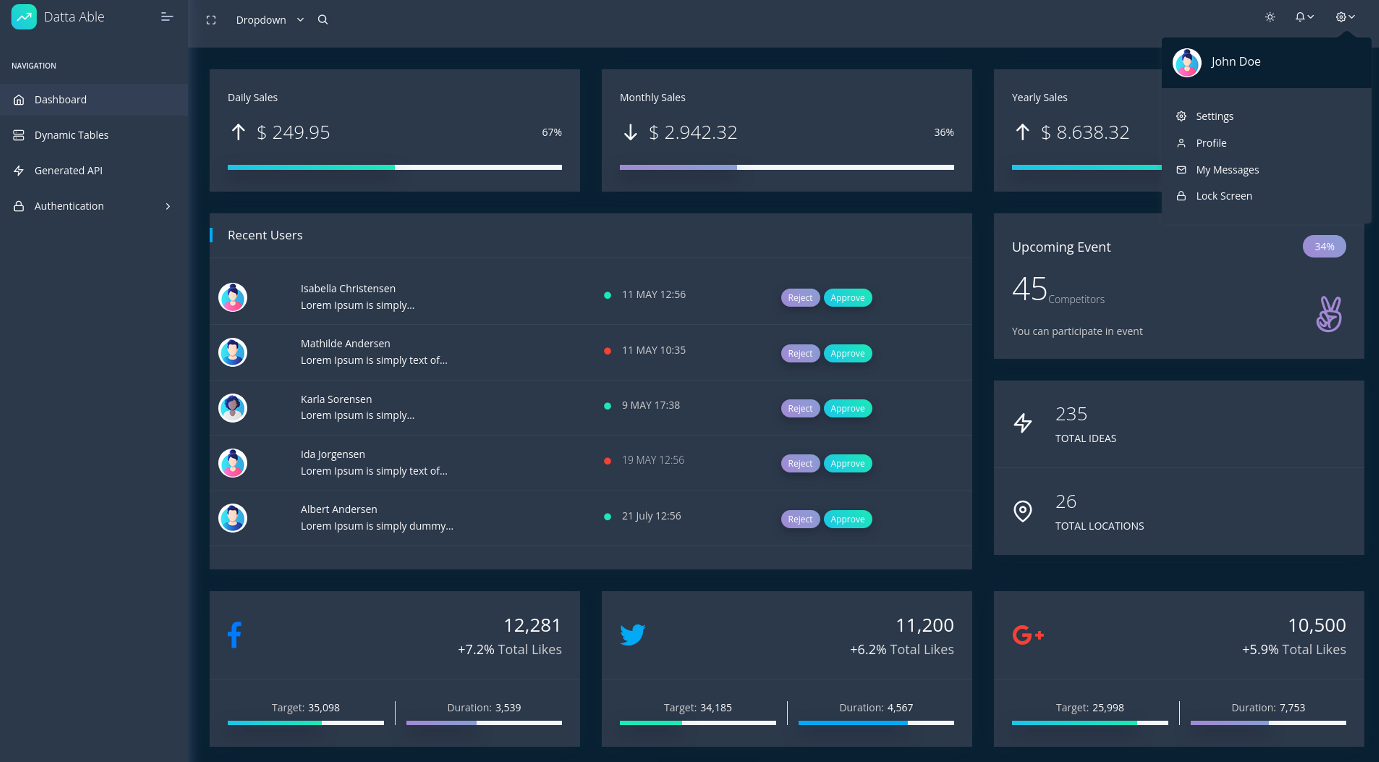Click the Recent Users heading

point(265,235)
